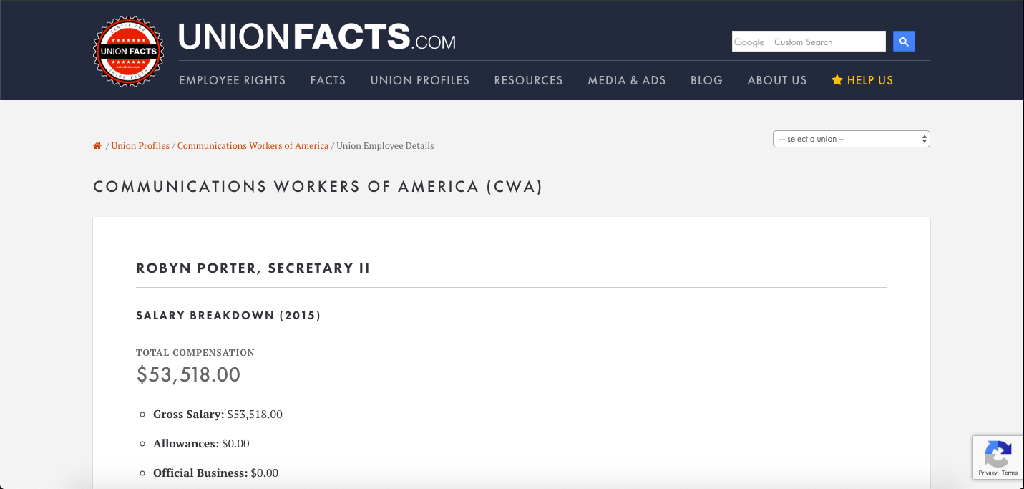
Task: Go to the Resources menu
Action: (x=528, y=80)
